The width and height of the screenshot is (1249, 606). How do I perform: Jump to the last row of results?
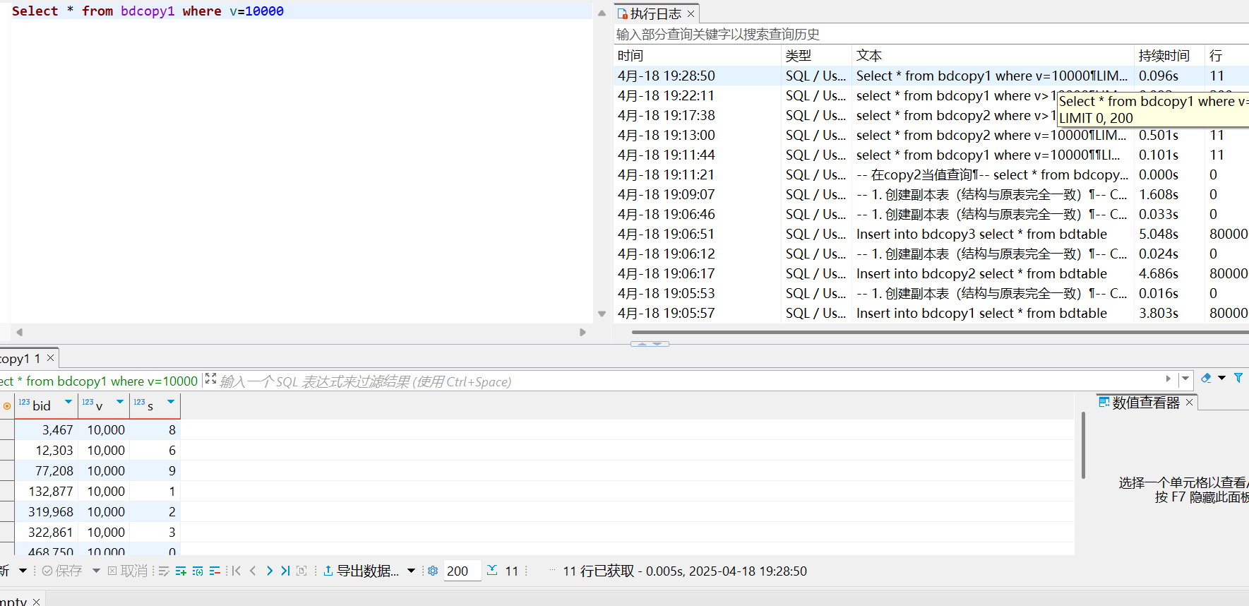(x=285, y=571)
